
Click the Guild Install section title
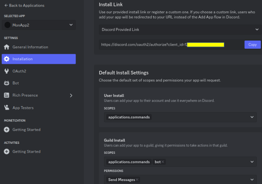[114, 140]
